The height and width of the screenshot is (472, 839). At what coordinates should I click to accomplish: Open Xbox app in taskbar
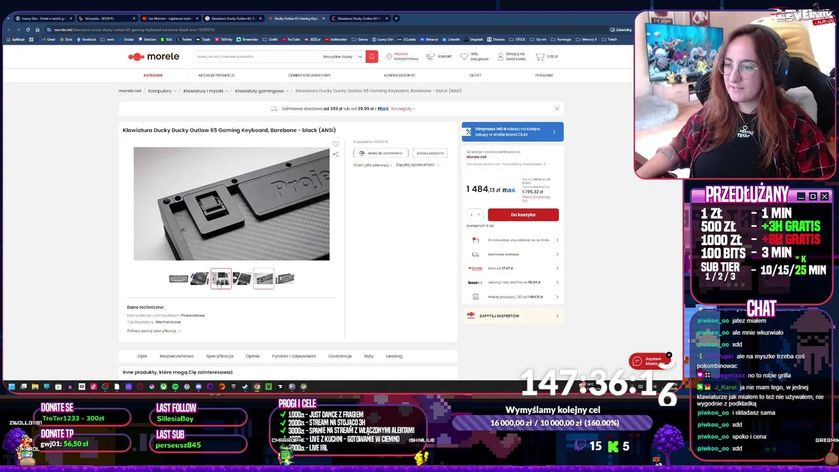[x=163, y=387]
